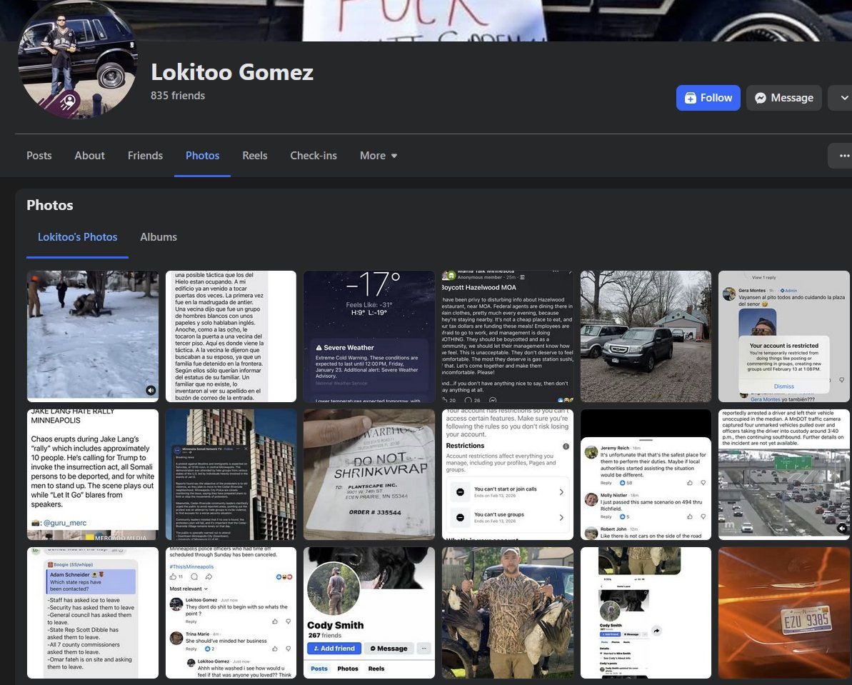Go to the Posts tab
852x685 pixels.
coord(39,156)
